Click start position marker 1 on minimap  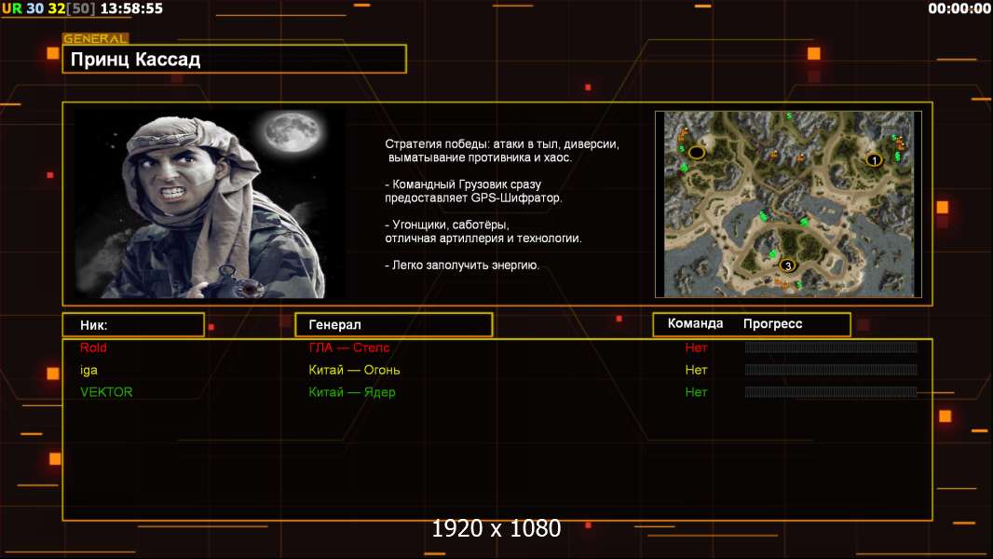[874, 160]
